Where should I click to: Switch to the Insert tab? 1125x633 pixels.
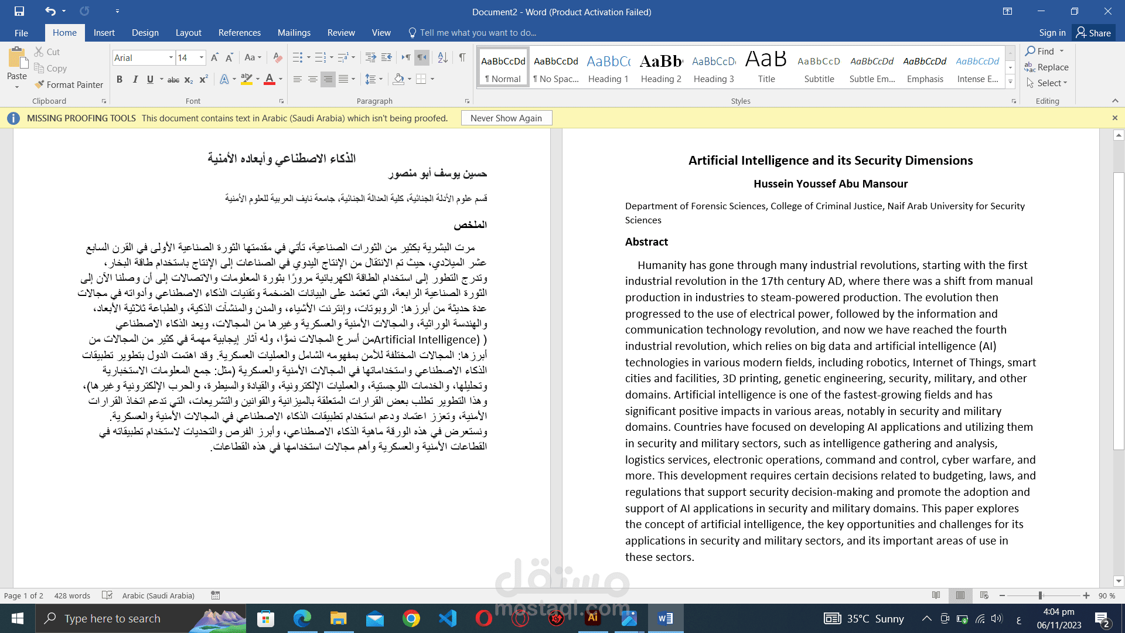[104, 33]
